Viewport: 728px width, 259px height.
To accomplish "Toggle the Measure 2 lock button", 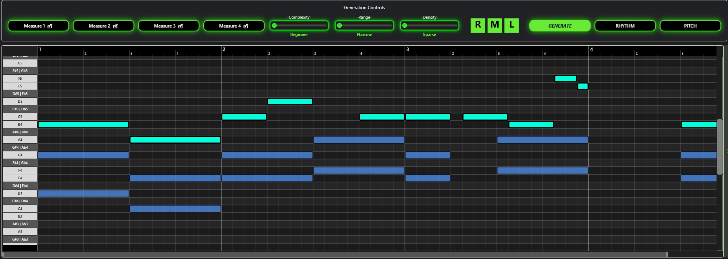I will coord(103,26).
